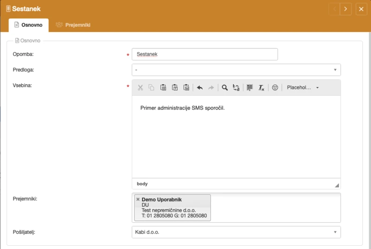Click the Select All icon
371x249 pixels.
(249, 87)
